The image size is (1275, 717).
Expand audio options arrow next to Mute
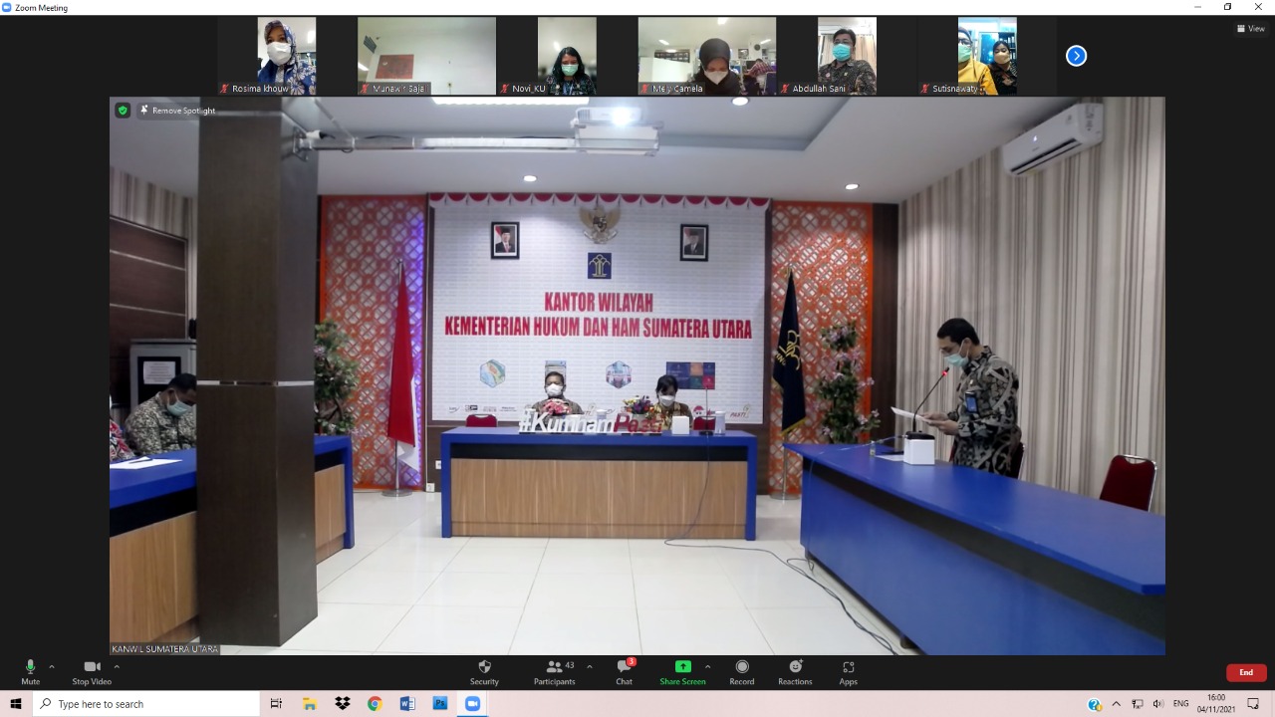(x=52, y=667)
